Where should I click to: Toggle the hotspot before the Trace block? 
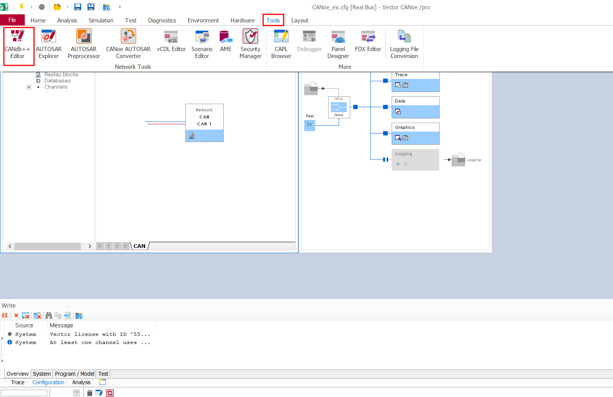pyautogui.click(x=385, y=80)
